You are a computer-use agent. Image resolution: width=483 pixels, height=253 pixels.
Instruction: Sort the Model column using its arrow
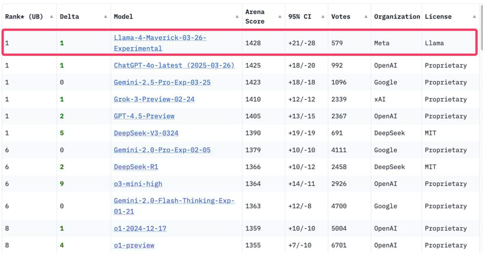[237, 17]
